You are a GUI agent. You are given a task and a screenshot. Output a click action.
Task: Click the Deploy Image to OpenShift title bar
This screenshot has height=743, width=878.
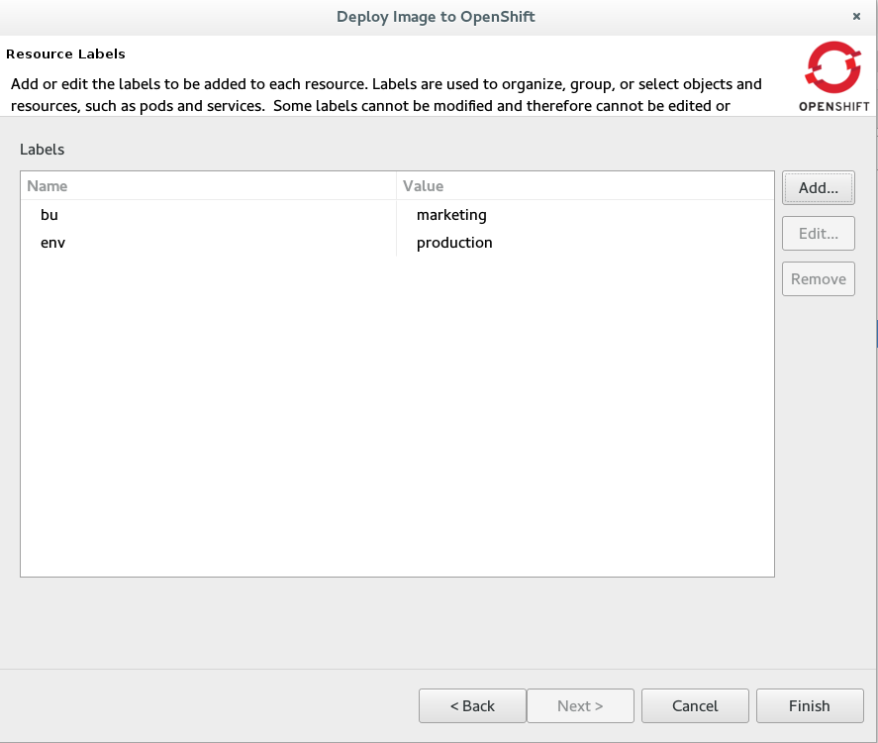coord(436,17)
